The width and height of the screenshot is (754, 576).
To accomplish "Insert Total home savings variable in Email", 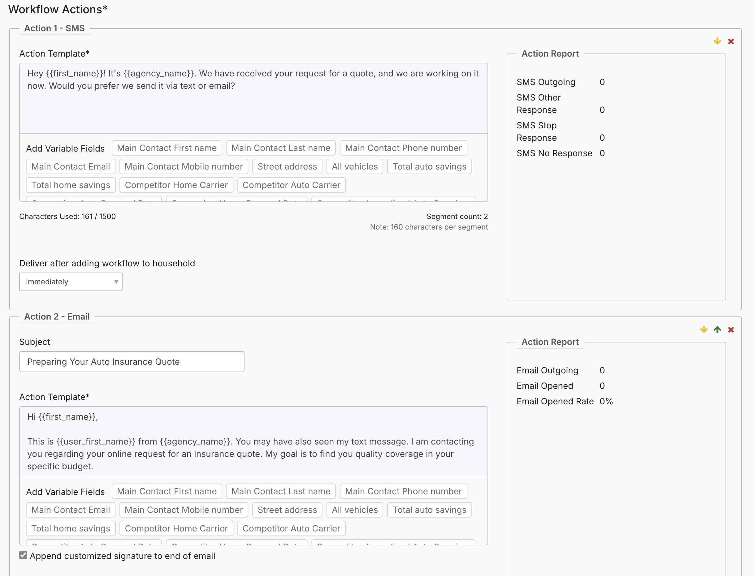I will [x=71, y=528].
